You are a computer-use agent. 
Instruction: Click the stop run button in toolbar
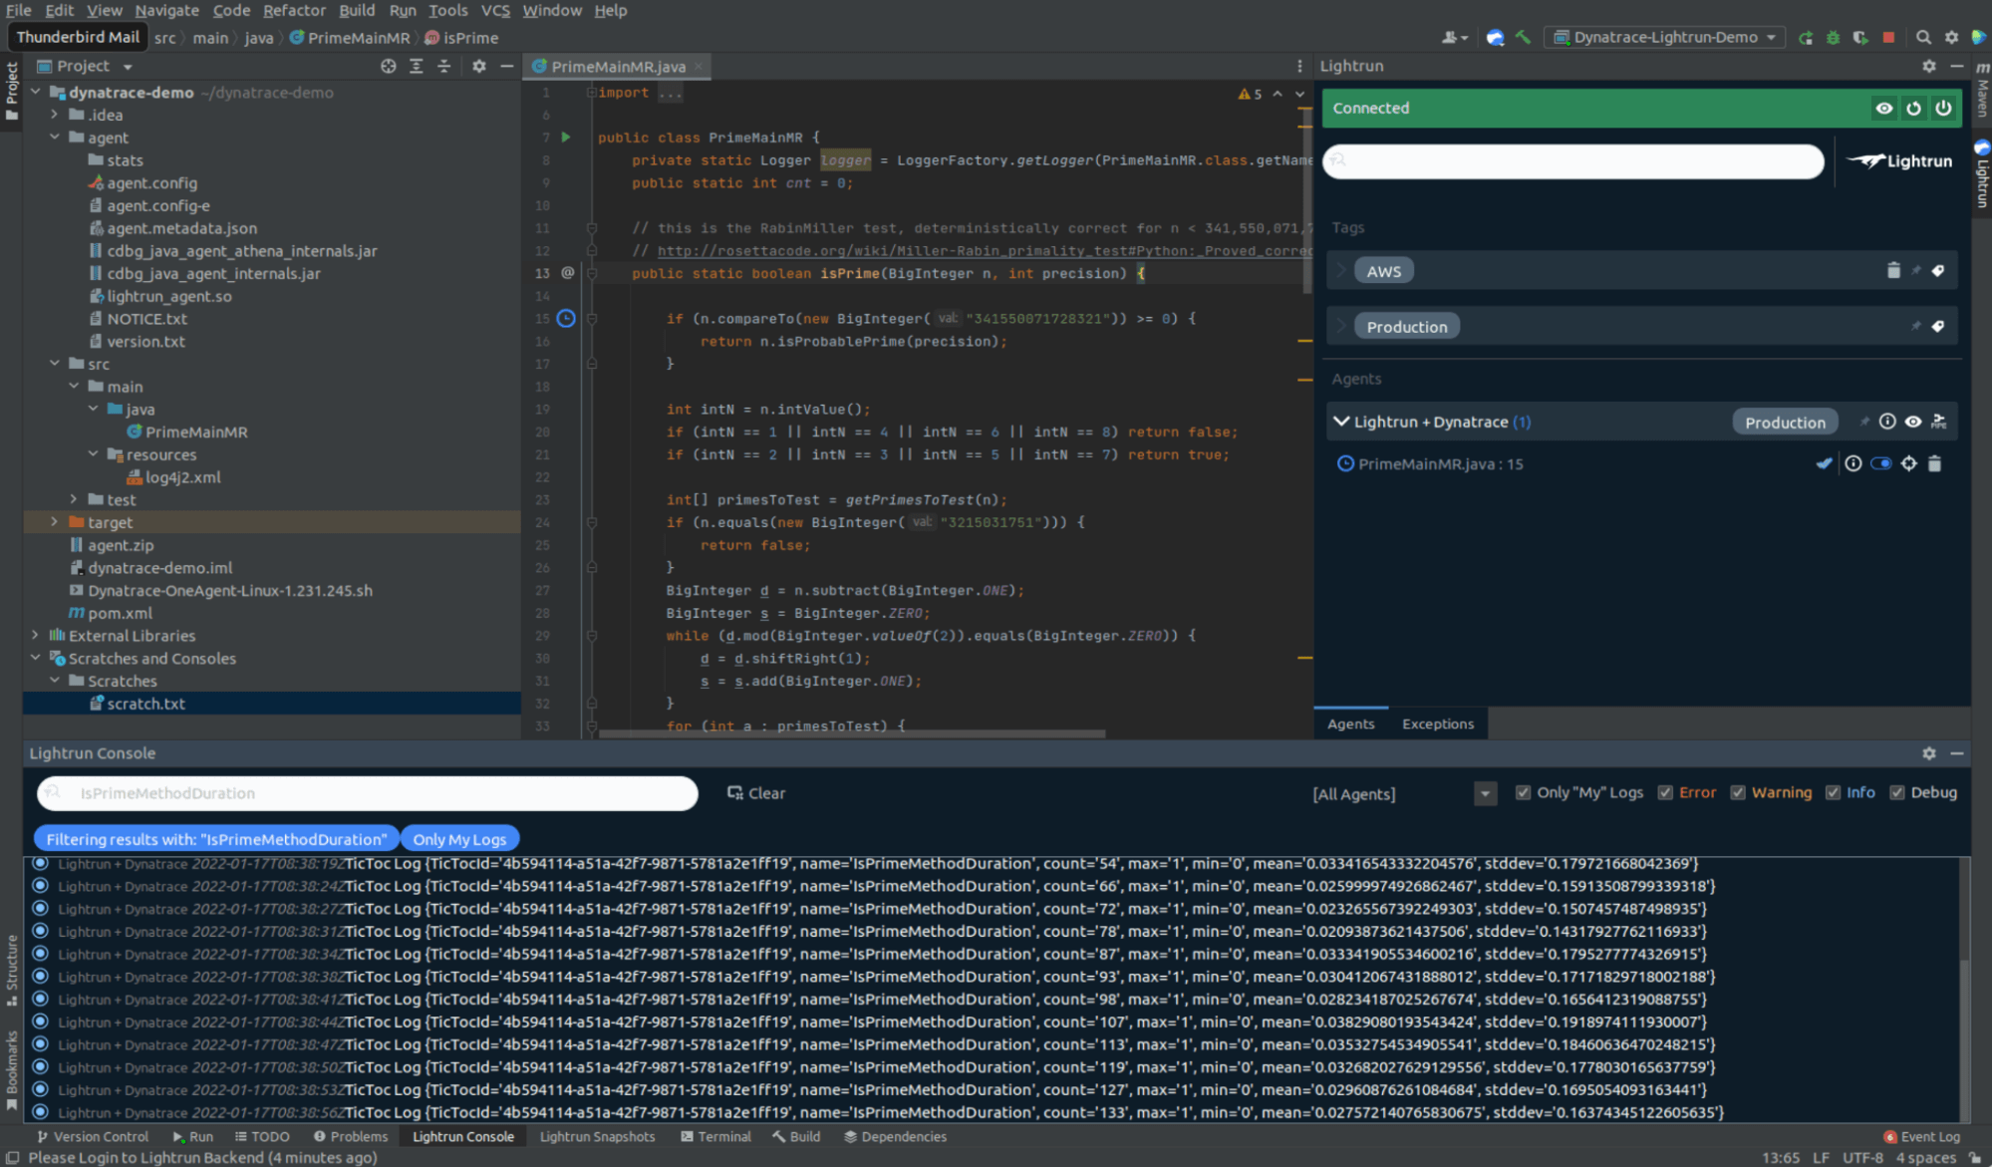click(x=1888, y=38)
